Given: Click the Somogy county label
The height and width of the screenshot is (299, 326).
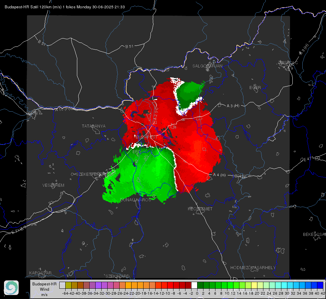Looking at the screenshot, I should pos(67,245).
